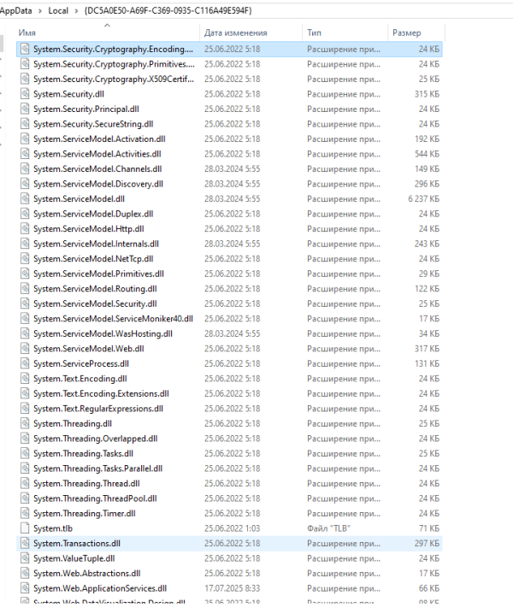Click the icon of System.ServiceModel.dll
The image size is (513, 607).
pos(25,199)
